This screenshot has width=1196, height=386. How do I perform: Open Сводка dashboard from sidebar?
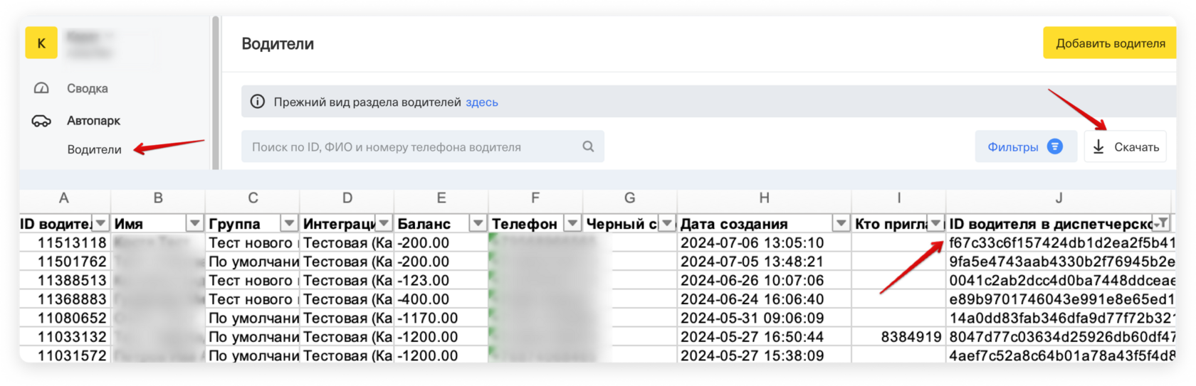pos(87,89)
